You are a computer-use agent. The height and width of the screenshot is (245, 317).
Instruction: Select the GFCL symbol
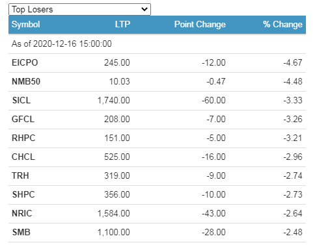(x=23, y=119)
